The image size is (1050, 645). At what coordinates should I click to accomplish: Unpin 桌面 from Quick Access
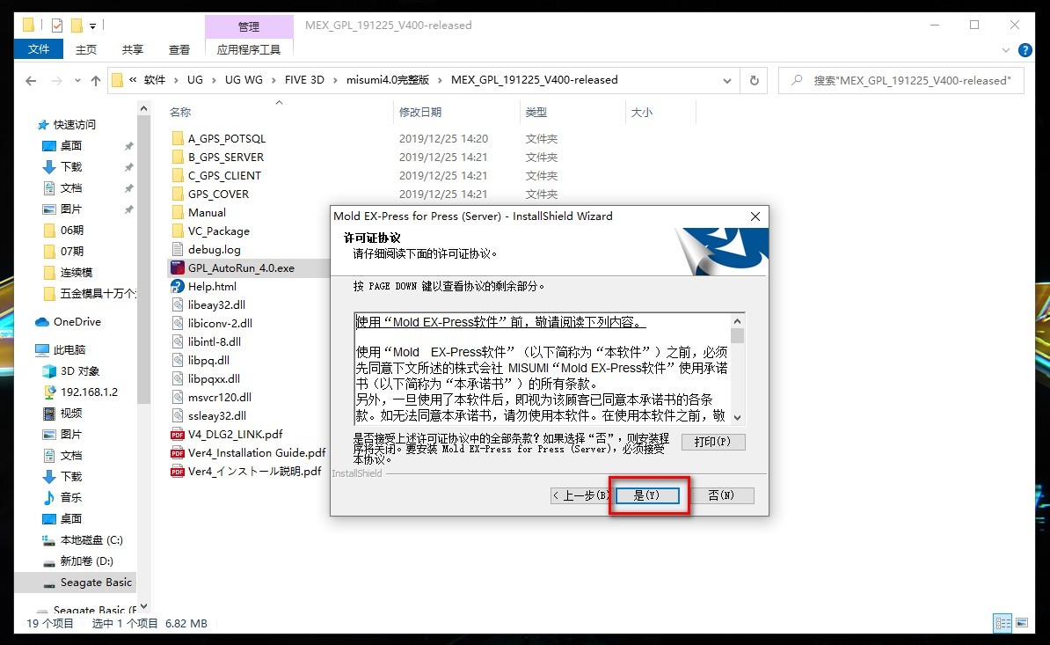click(130, 146)
